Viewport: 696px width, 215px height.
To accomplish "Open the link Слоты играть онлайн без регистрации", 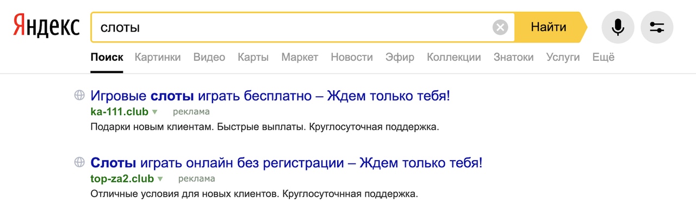I will (286, 163).
